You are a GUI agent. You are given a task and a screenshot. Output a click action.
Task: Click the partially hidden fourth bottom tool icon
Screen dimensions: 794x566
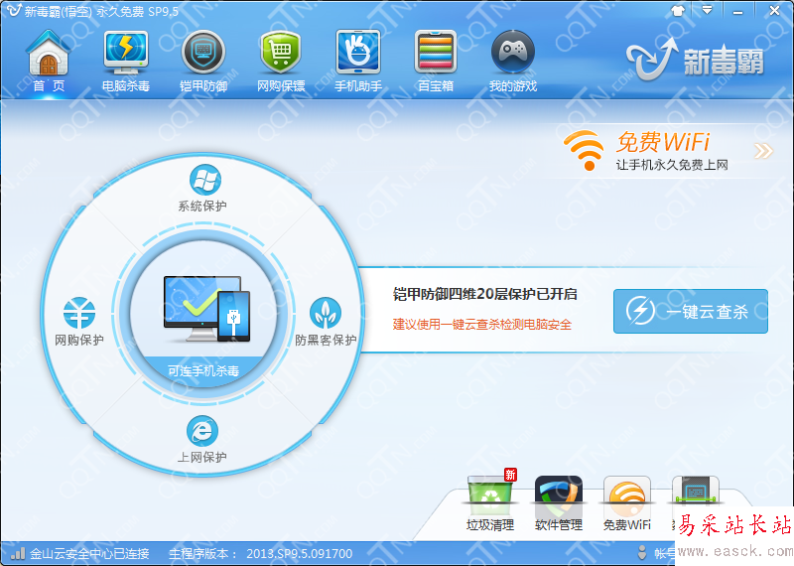click(x=695, y=492)
